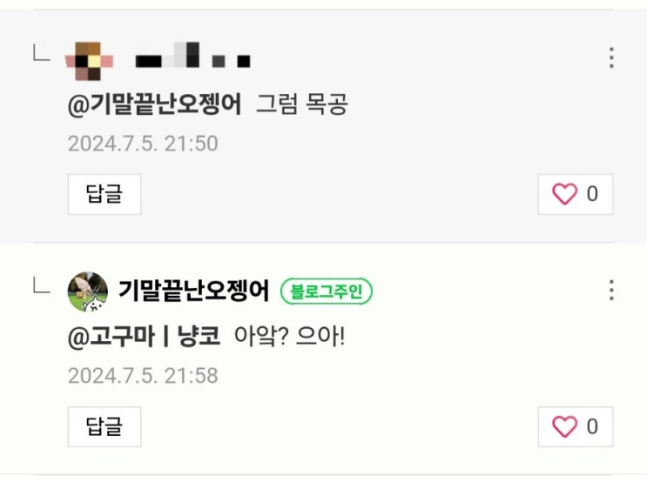Select the comment text '그럼 목공'
The height and width of the screenshot is (489, 647).
[302, 104]
